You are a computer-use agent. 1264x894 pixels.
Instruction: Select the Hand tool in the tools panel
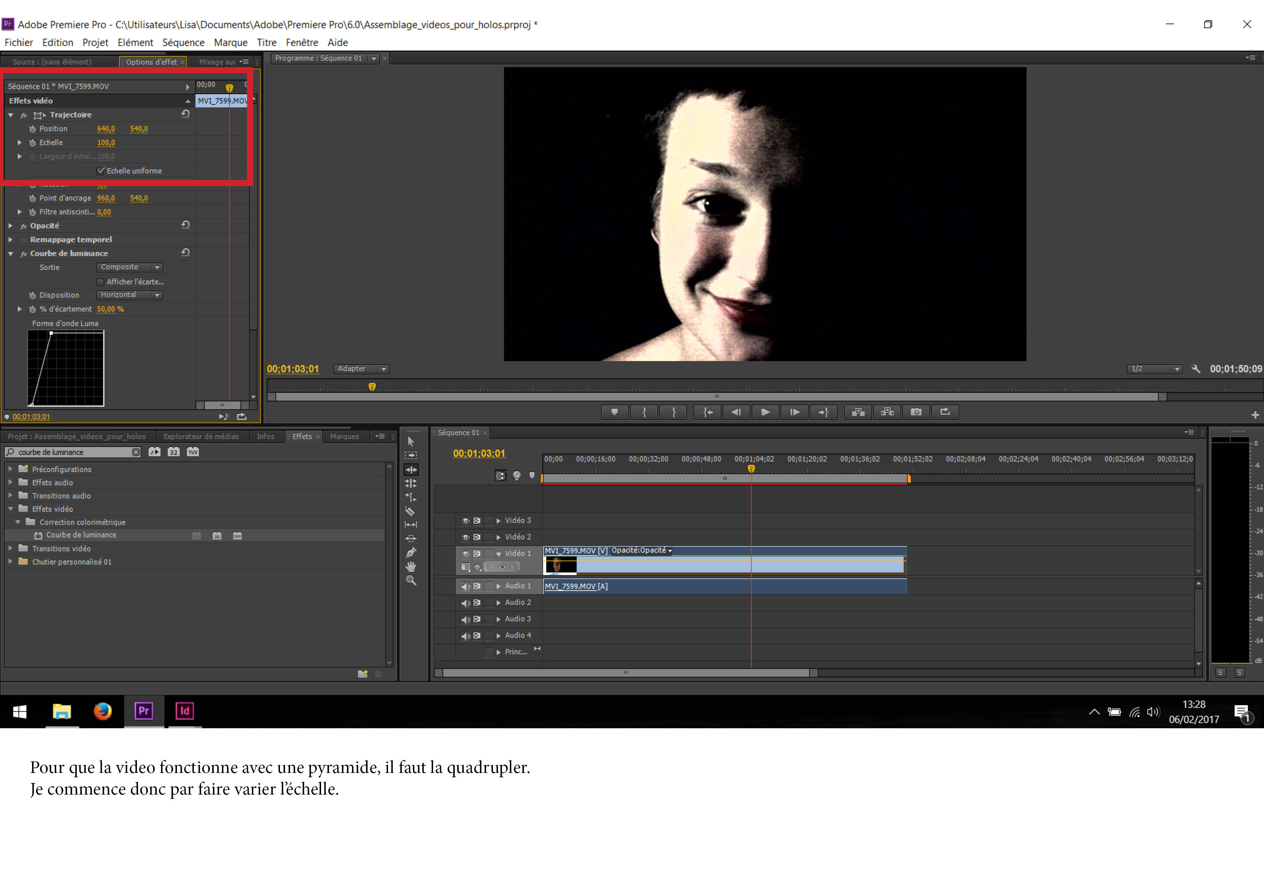411,566
